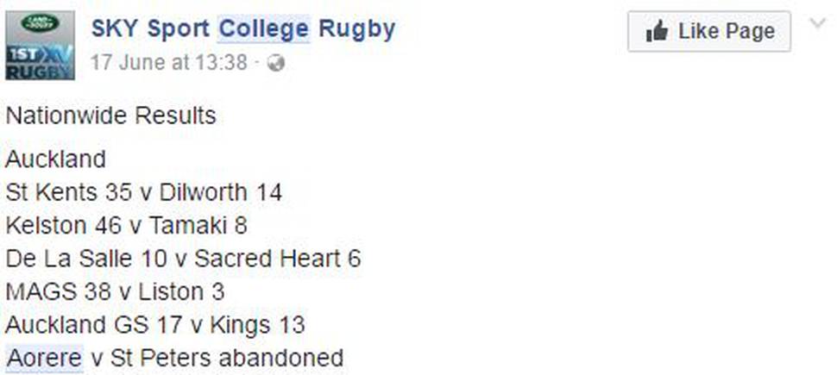Click the globe public audience icon

[276, 64]
